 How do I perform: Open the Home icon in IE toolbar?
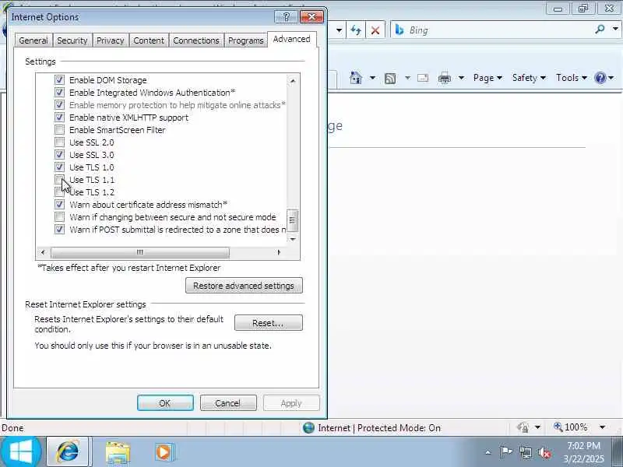356,78
